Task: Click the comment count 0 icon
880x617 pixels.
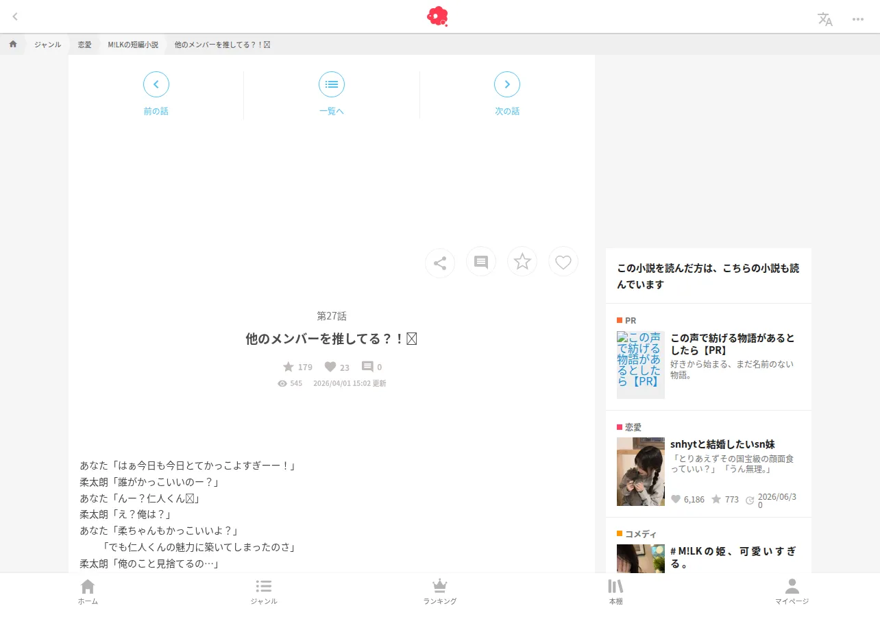Action: pos(371,367)
